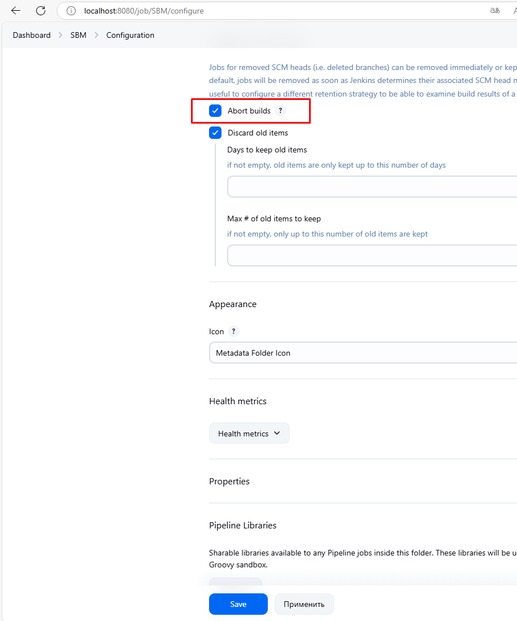
Task: Disable the Discard old items checkbox
Action: (x=215, y=133)
